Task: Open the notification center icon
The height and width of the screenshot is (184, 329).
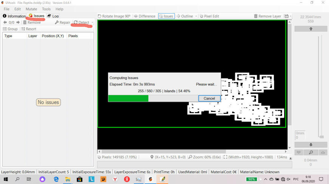Action: [x=321, y=179]
